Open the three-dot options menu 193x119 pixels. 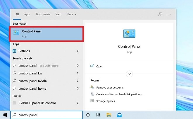[x=169, y=14]
